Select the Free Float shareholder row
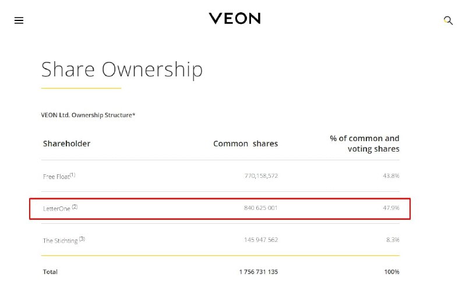Image resolution: width=466 pixels, height=288 pixels. click(220, 176)
